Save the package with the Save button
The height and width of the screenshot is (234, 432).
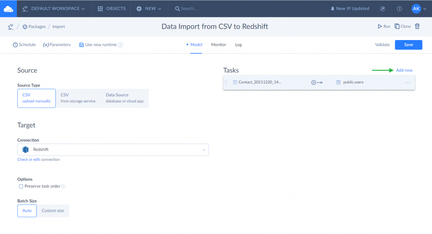point(408,45)
